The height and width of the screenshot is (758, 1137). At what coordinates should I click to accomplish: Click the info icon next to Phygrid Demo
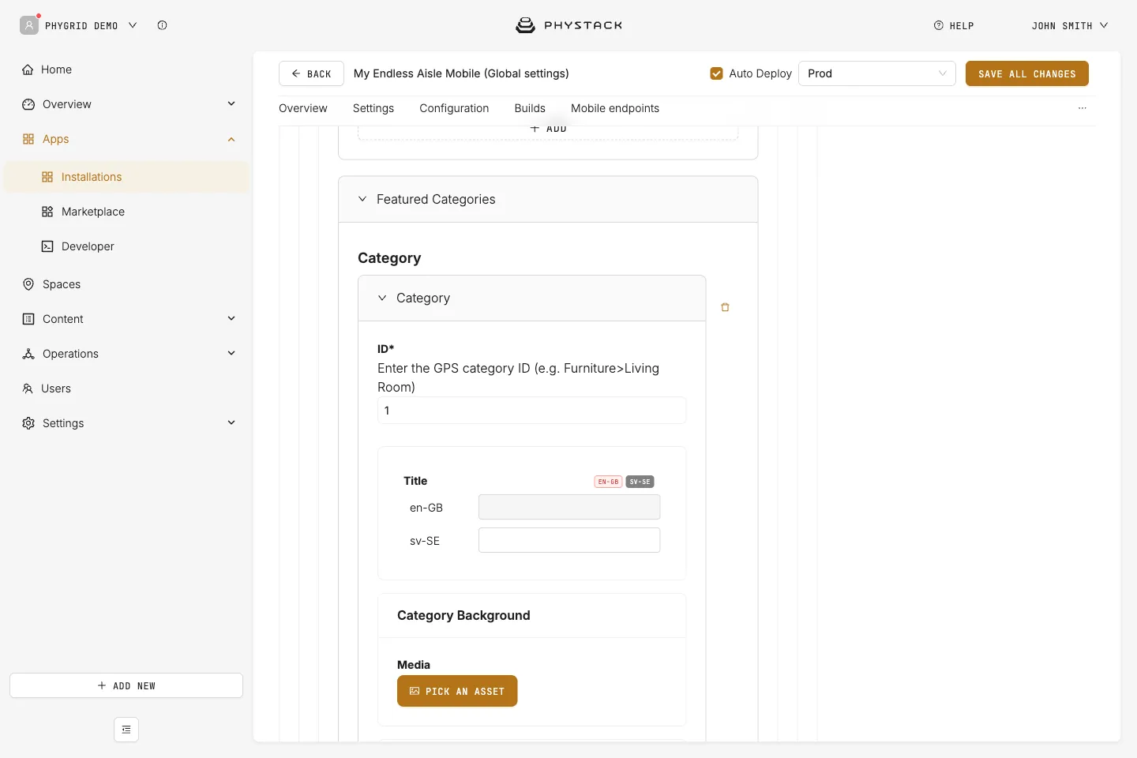(x=162, y=25)
